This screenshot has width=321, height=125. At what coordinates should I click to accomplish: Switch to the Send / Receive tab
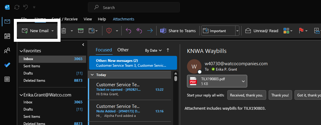[x=65, y=19]
